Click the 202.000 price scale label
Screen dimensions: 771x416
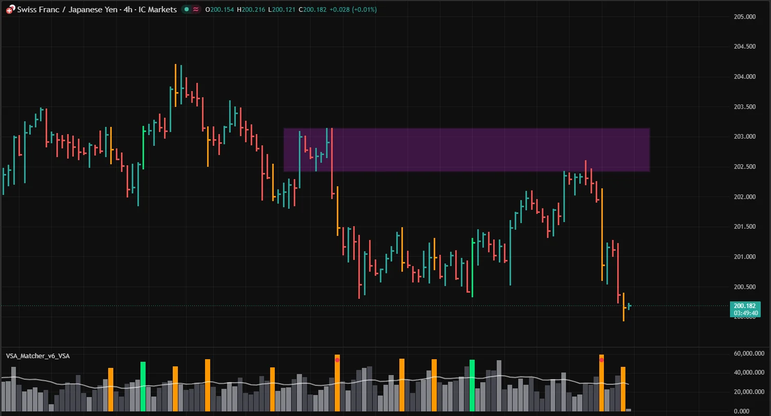745,197
